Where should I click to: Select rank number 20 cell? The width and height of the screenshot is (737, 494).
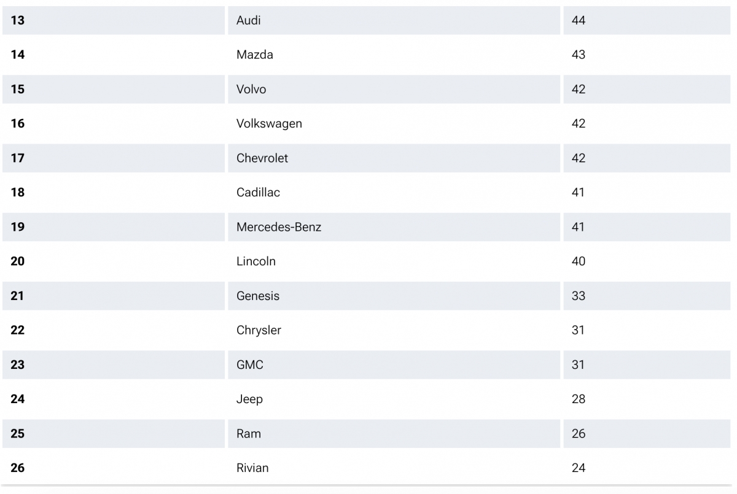(x=18, y=261)
